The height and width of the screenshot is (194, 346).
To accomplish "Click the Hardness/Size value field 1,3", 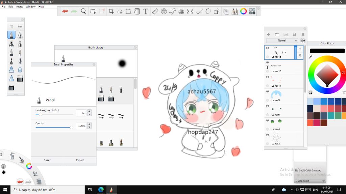I will click(x=81, y=113).
